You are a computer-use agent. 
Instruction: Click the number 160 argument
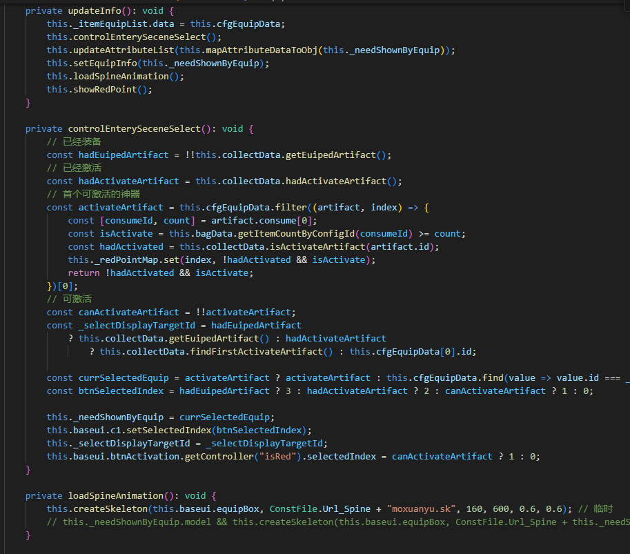474,509
